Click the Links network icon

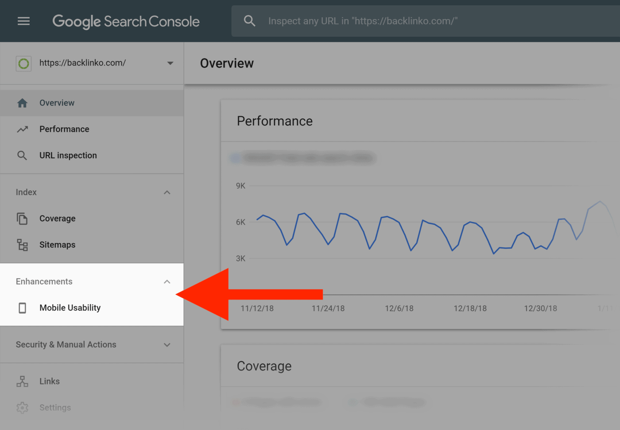(x=22, y=381)
